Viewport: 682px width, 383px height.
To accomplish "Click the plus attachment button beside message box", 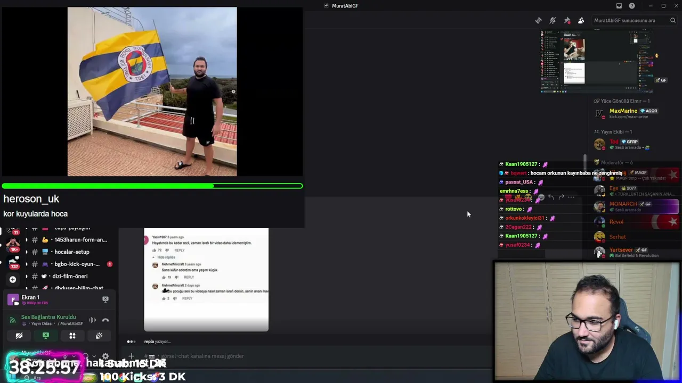I will pos(131,356).
